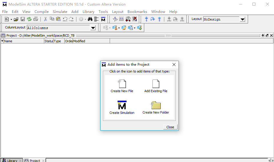
Task: Click the Redo arrow icon
Action: point(71,19)
